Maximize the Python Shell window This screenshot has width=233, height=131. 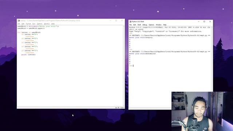(204, 21)
